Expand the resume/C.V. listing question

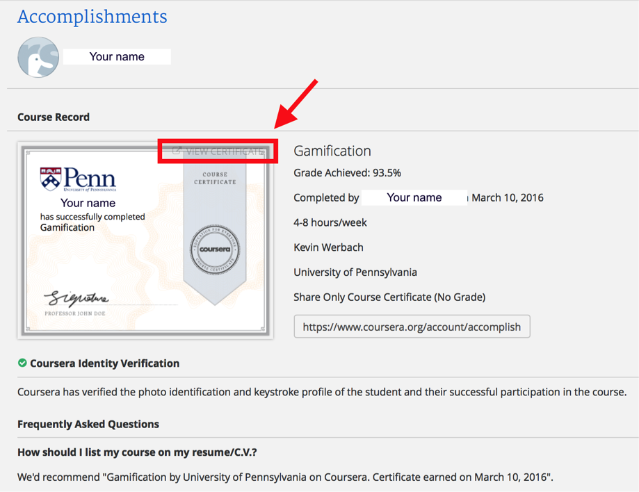(137, 452)
